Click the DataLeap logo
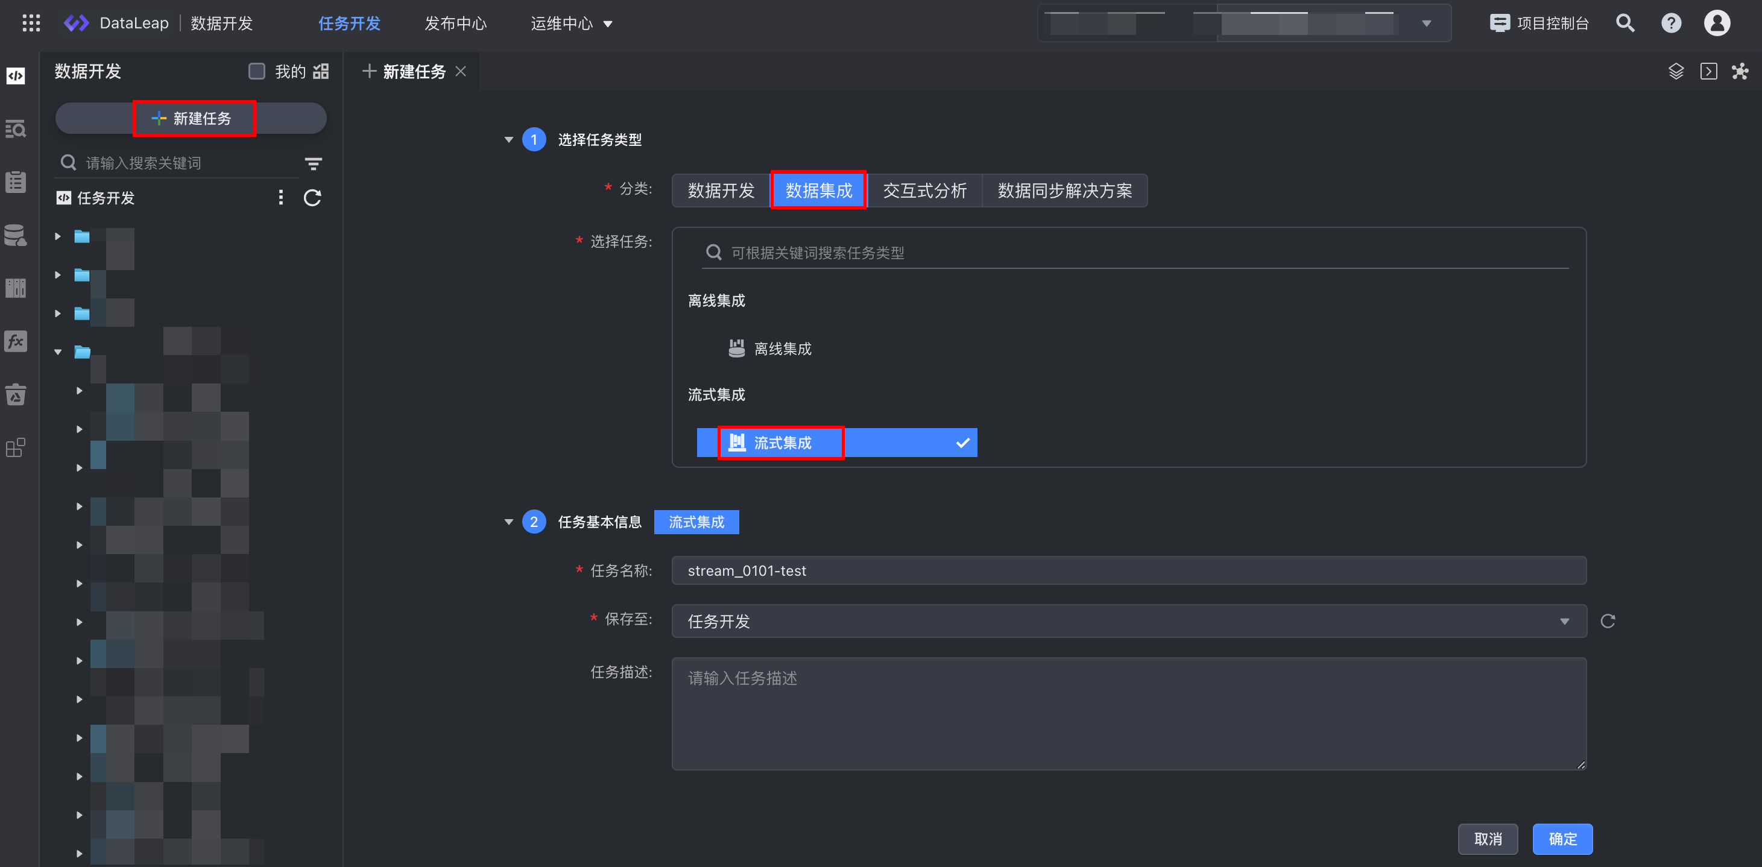The height and width of the screenshot is (867, 1762). pos(116,24)
